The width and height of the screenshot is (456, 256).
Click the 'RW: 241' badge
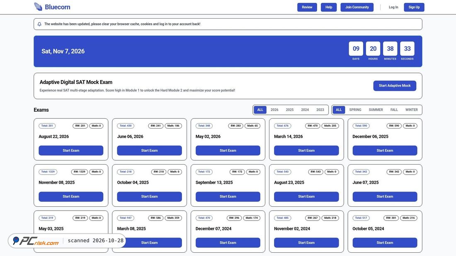(x=155, y=126)
